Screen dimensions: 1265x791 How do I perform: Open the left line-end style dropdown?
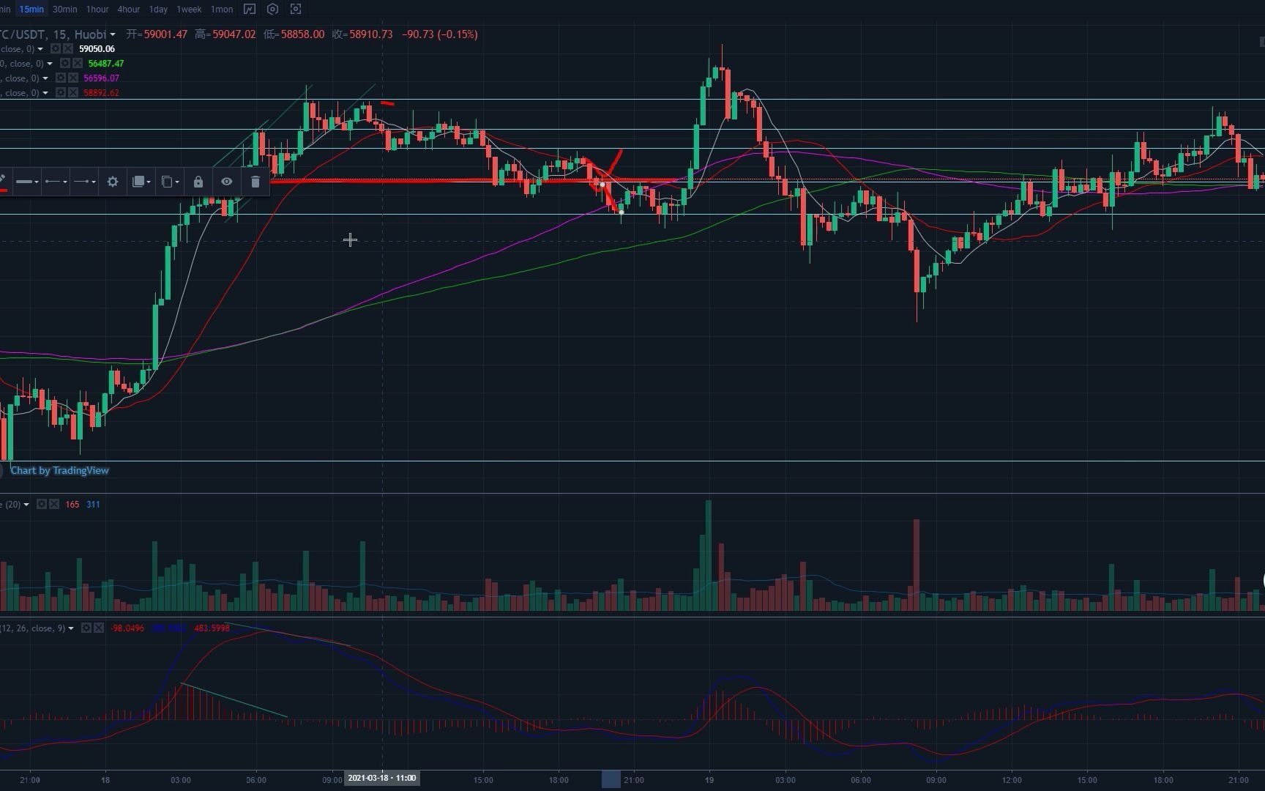(56, 182)
